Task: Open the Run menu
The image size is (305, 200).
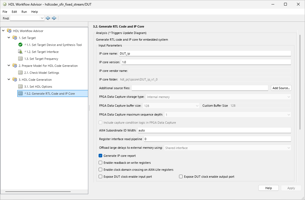Action: 24,12
